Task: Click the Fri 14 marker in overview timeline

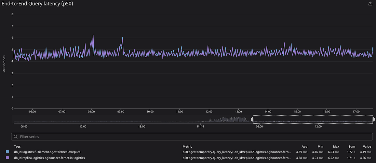Action: click(201, 127)
